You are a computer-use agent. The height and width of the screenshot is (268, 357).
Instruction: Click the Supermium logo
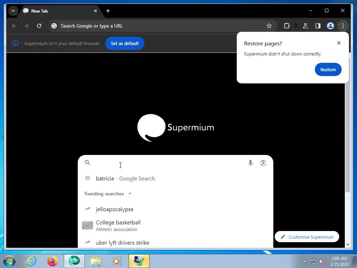pyautogui.click(x=176, y=128)
